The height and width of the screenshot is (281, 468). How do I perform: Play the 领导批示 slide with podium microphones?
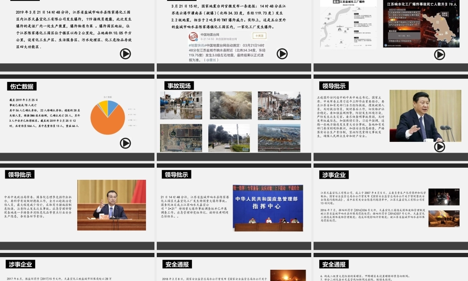439,147
